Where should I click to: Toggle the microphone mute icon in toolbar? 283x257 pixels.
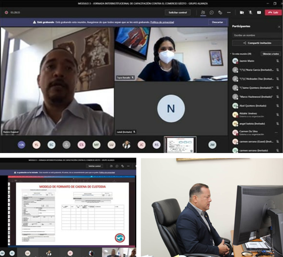tap(250, 12)
